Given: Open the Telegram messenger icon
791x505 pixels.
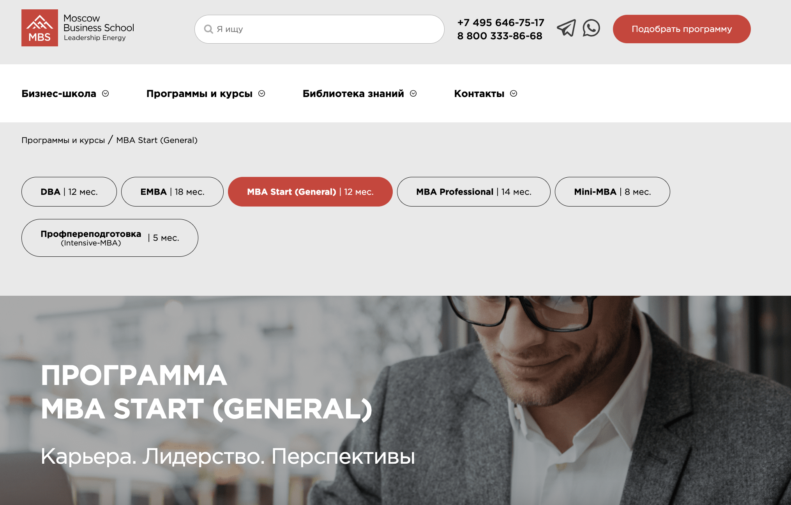Looking at the screenshot, I should pyautogui.click(x=566, y=28).
